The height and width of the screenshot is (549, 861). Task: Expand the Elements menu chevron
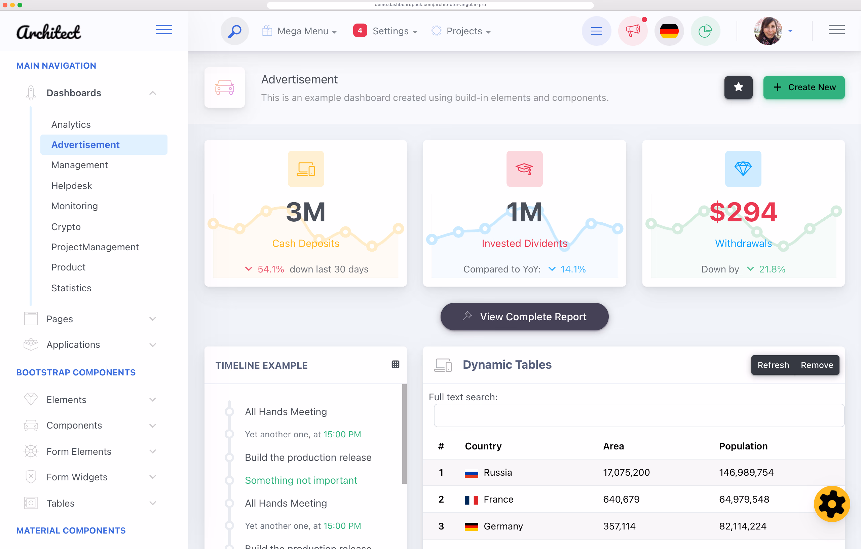point(153,400)
